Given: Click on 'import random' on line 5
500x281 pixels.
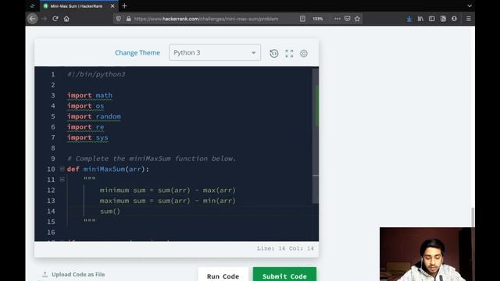Looking at the screenshot, I should pos(94,116).
